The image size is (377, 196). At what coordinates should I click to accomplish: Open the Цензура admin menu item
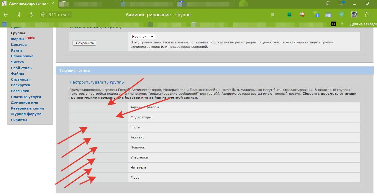19,45
